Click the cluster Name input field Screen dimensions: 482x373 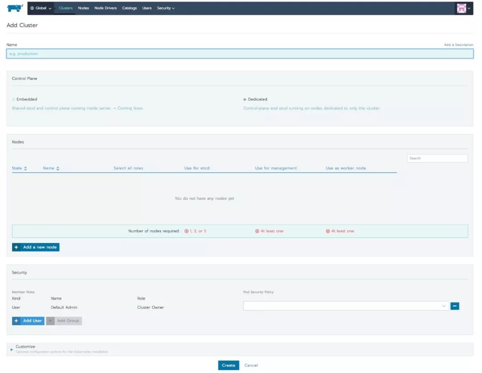(x=240, y=54)
